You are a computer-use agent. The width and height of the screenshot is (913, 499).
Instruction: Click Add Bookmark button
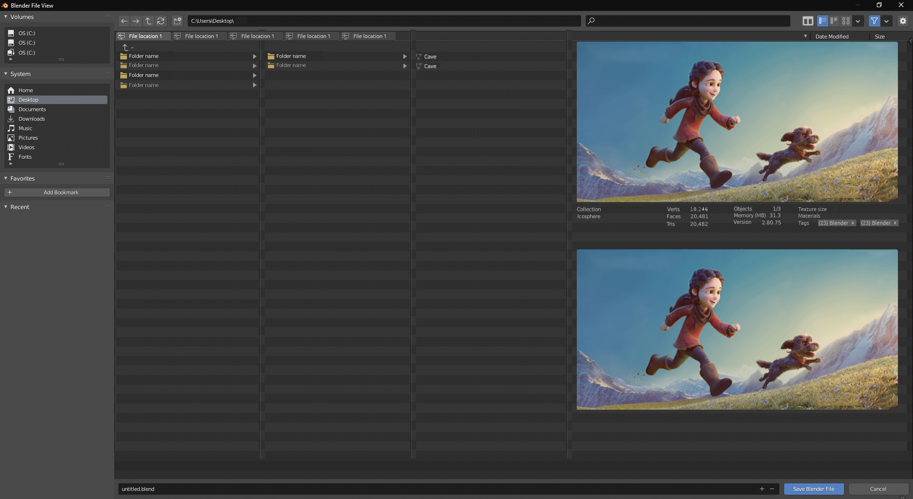click(x=57, y=192)
